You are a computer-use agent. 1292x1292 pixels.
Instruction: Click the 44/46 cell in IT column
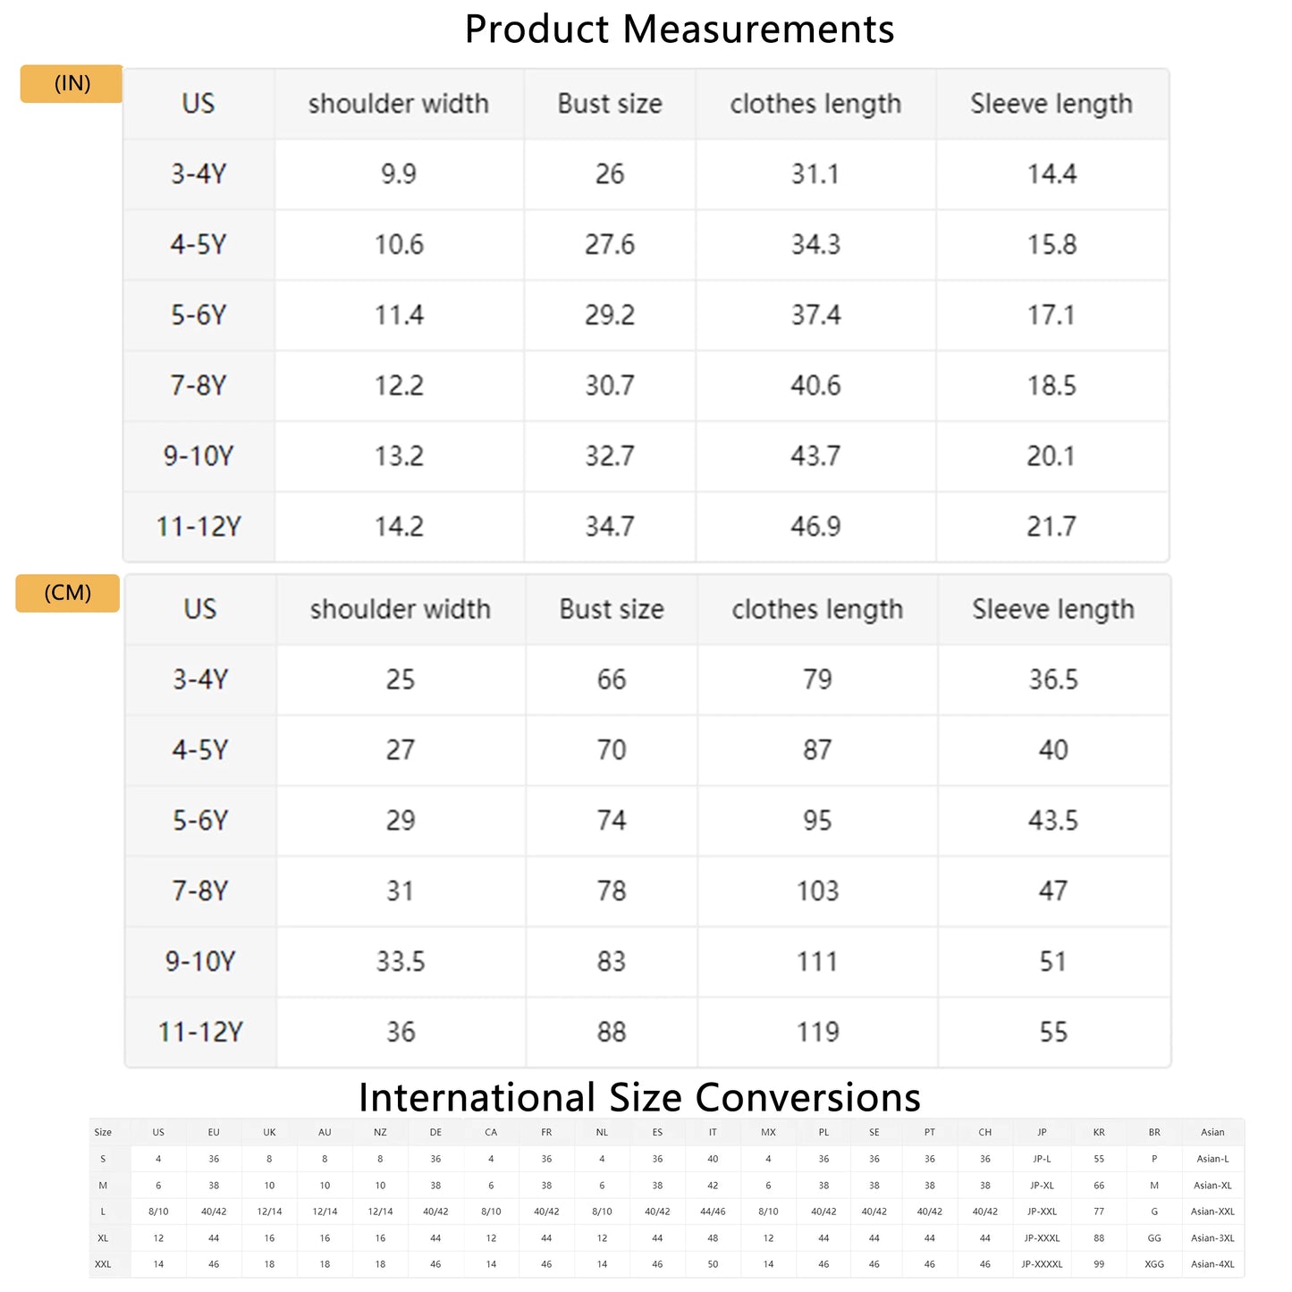[713, 1212]
